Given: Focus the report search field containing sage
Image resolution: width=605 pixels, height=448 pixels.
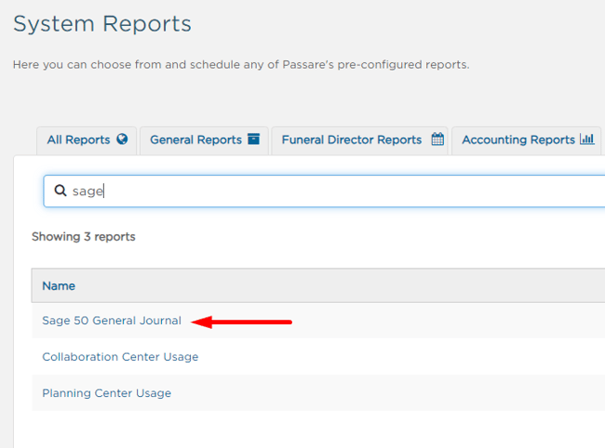Looking at the screenshot, I should point(324,191).
